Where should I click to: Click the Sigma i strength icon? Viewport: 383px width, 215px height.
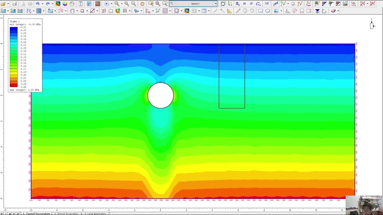tap(238, 4)
